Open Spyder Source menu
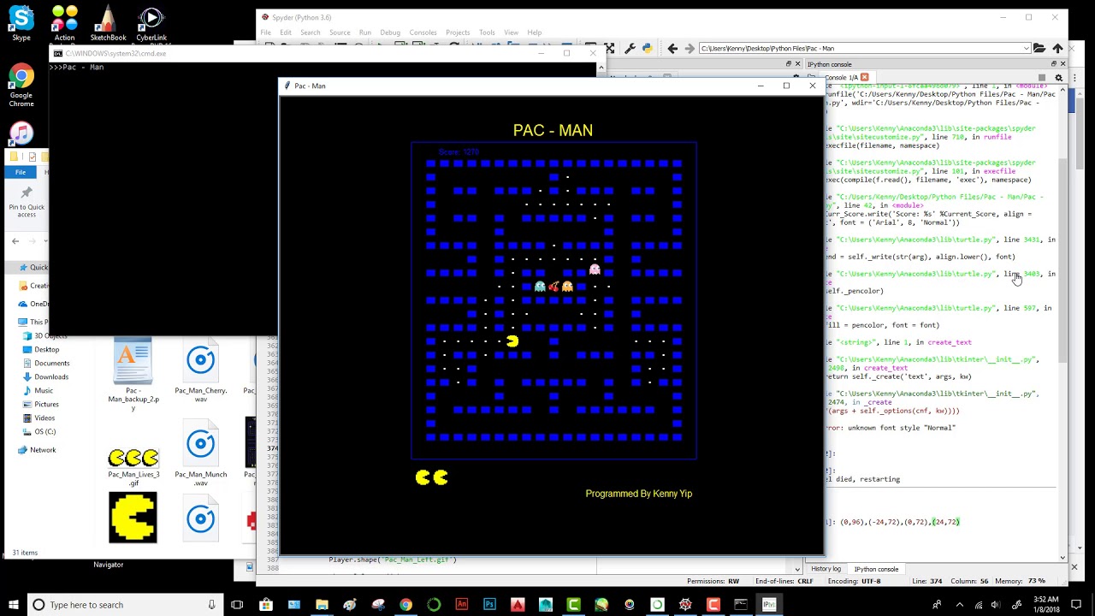This screenshot has width=1095, height=616. (340, 33)
